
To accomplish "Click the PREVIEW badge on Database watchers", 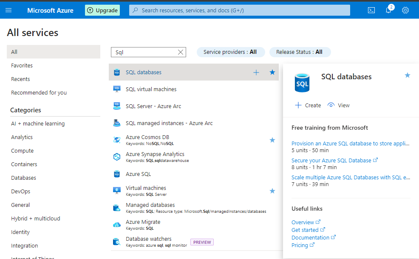I will click(x=202, y=242).
